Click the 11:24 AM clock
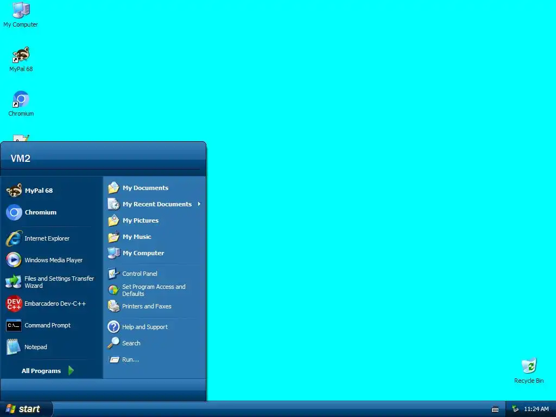This screenshot has height=417, width=556. [536, 409]
